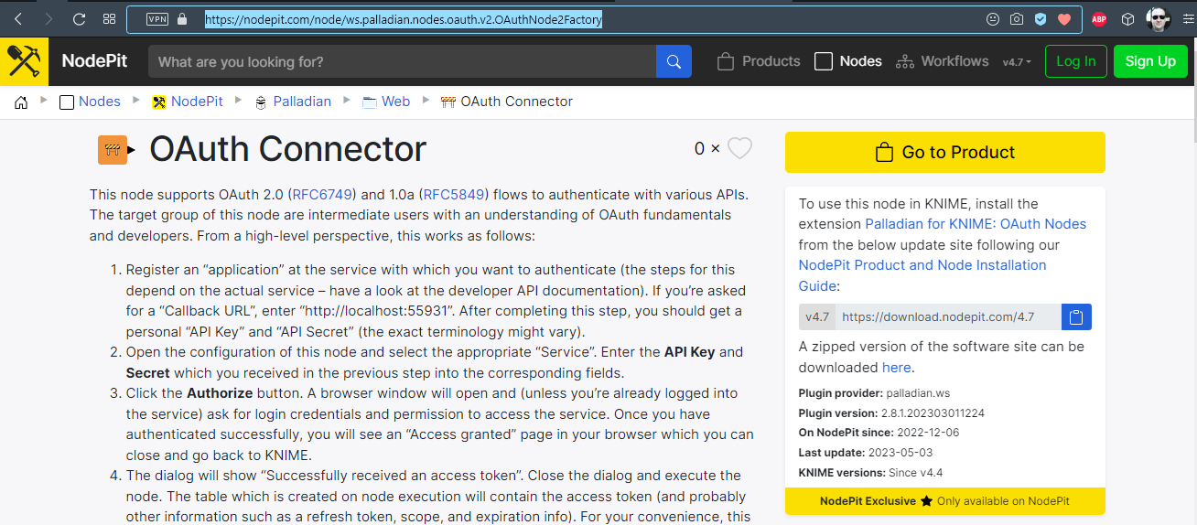Open the blue shield privacy icon
This screenshot has width=1197, height=525.
pos(1041,19)
